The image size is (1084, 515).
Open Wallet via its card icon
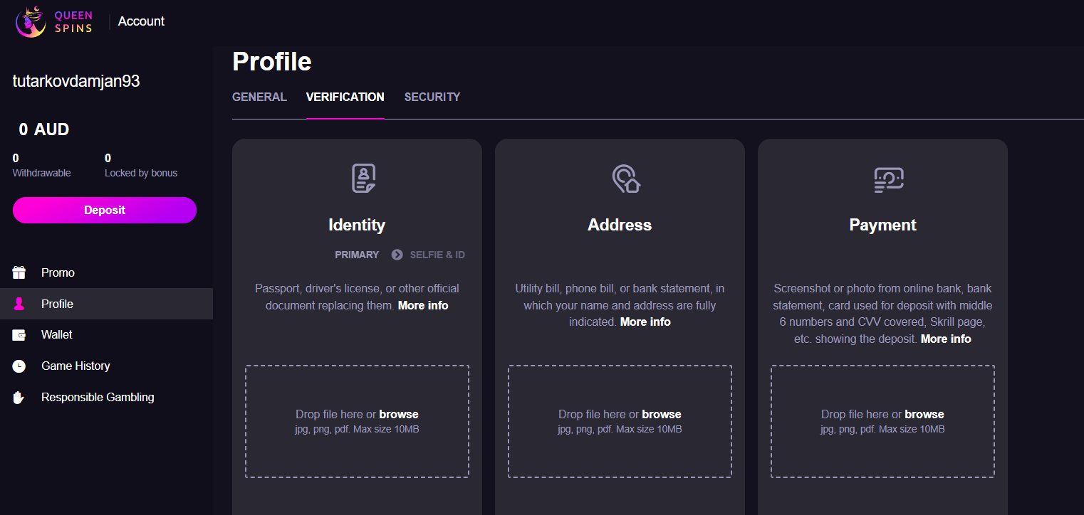[19, 334]
